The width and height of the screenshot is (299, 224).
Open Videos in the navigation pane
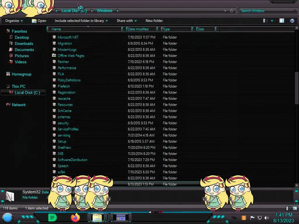pos(20,62)
